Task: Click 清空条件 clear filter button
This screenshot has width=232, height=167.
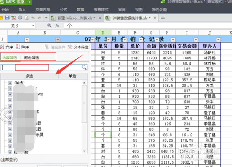Action: pyautogui.click(x=55, y=47)
